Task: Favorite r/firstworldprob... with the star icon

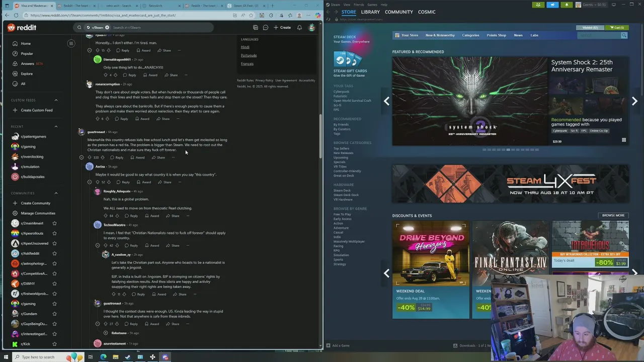Action: (x=54, y=294)
